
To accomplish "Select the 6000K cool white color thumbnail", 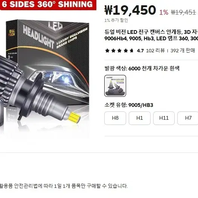I will coord(115,86).
